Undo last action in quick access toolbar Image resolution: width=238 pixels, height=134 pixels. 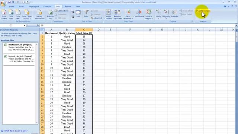pyautogui.click(x=13, y=2)
